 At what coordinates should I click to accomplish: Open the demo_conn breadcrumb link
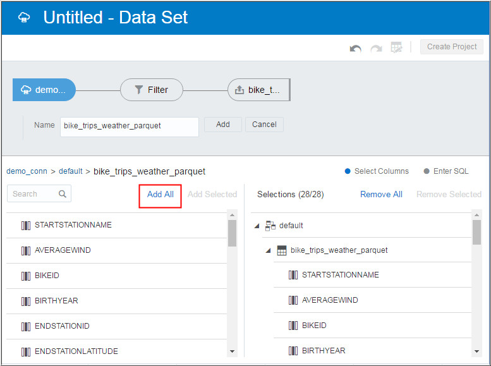27,171
